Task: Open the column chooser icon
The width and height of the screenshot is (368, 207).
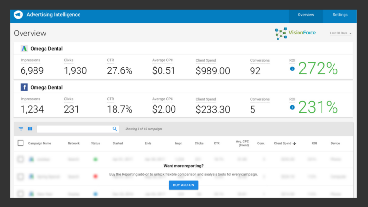Action: point(30,129)
